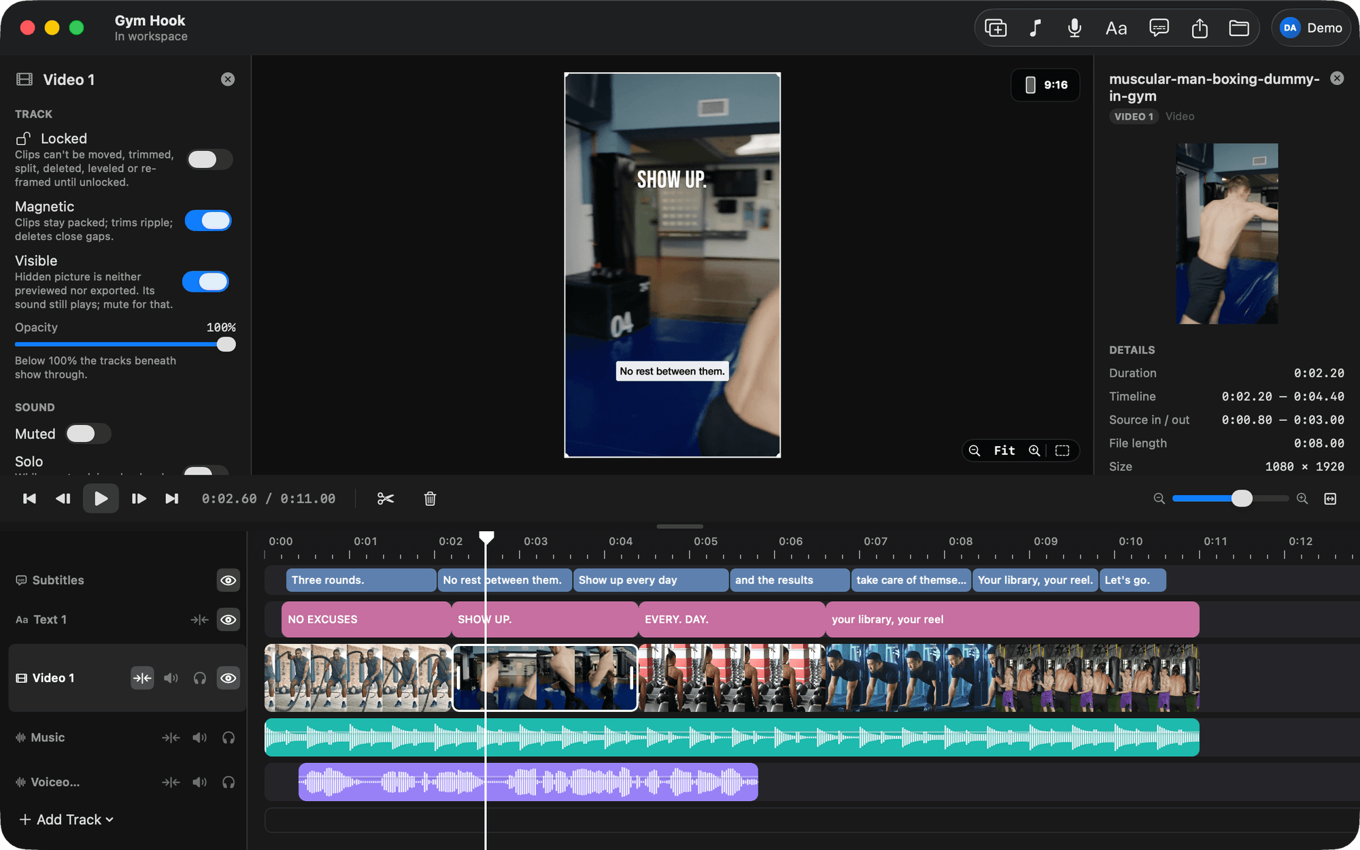Select the NO EXCUSES text clip

(x=366, y=619)
